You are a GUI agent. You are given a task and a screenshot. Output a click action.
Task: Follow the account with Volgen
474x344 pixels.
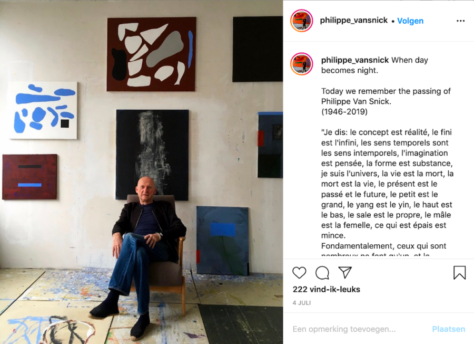(410, 21)
